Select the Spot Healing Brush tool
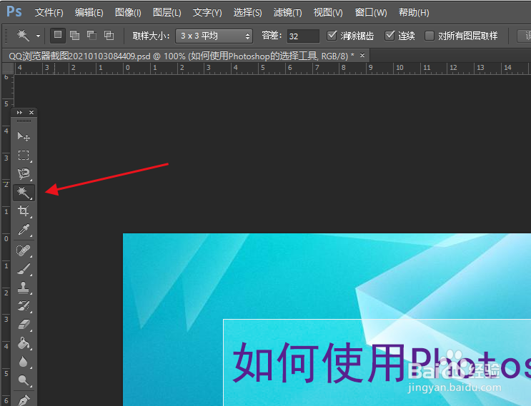 (x=24, y=250)
